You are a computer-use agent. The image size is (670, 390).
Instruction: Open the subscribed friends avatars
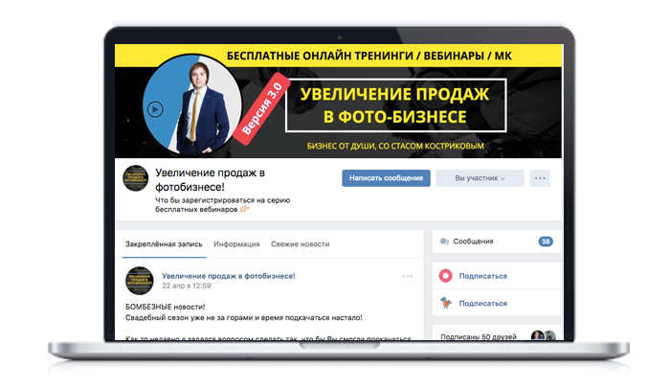544,335
